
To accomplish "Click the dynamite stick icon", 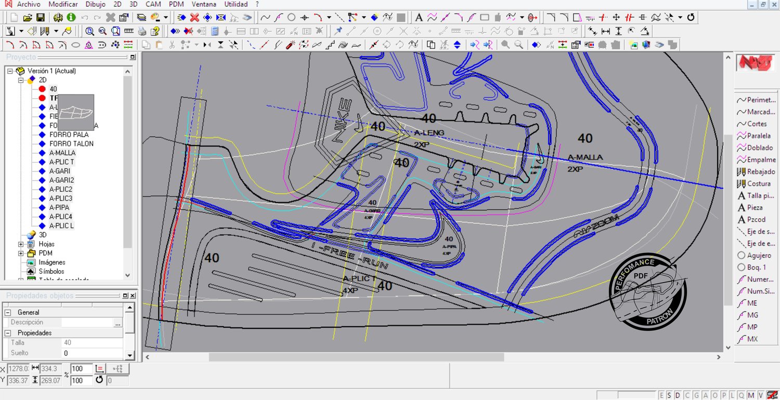I will 291,45.
